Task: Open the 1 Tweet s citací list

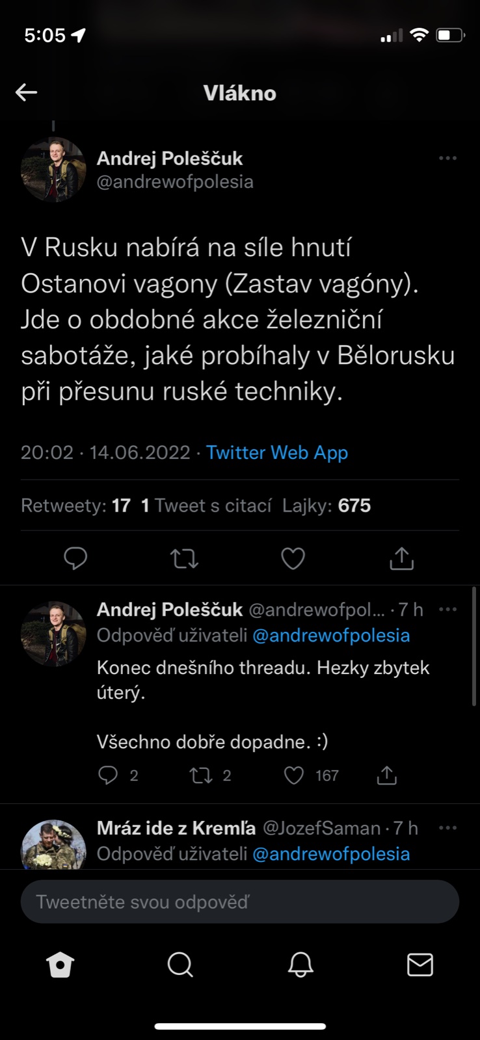Action: pyautogui.click(x=206, y=506)
